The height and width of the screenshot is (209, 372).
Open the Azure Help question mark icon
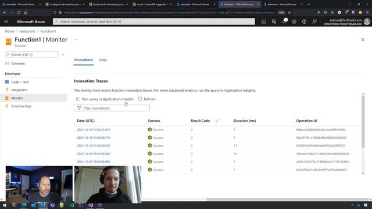tap(304, 21)
